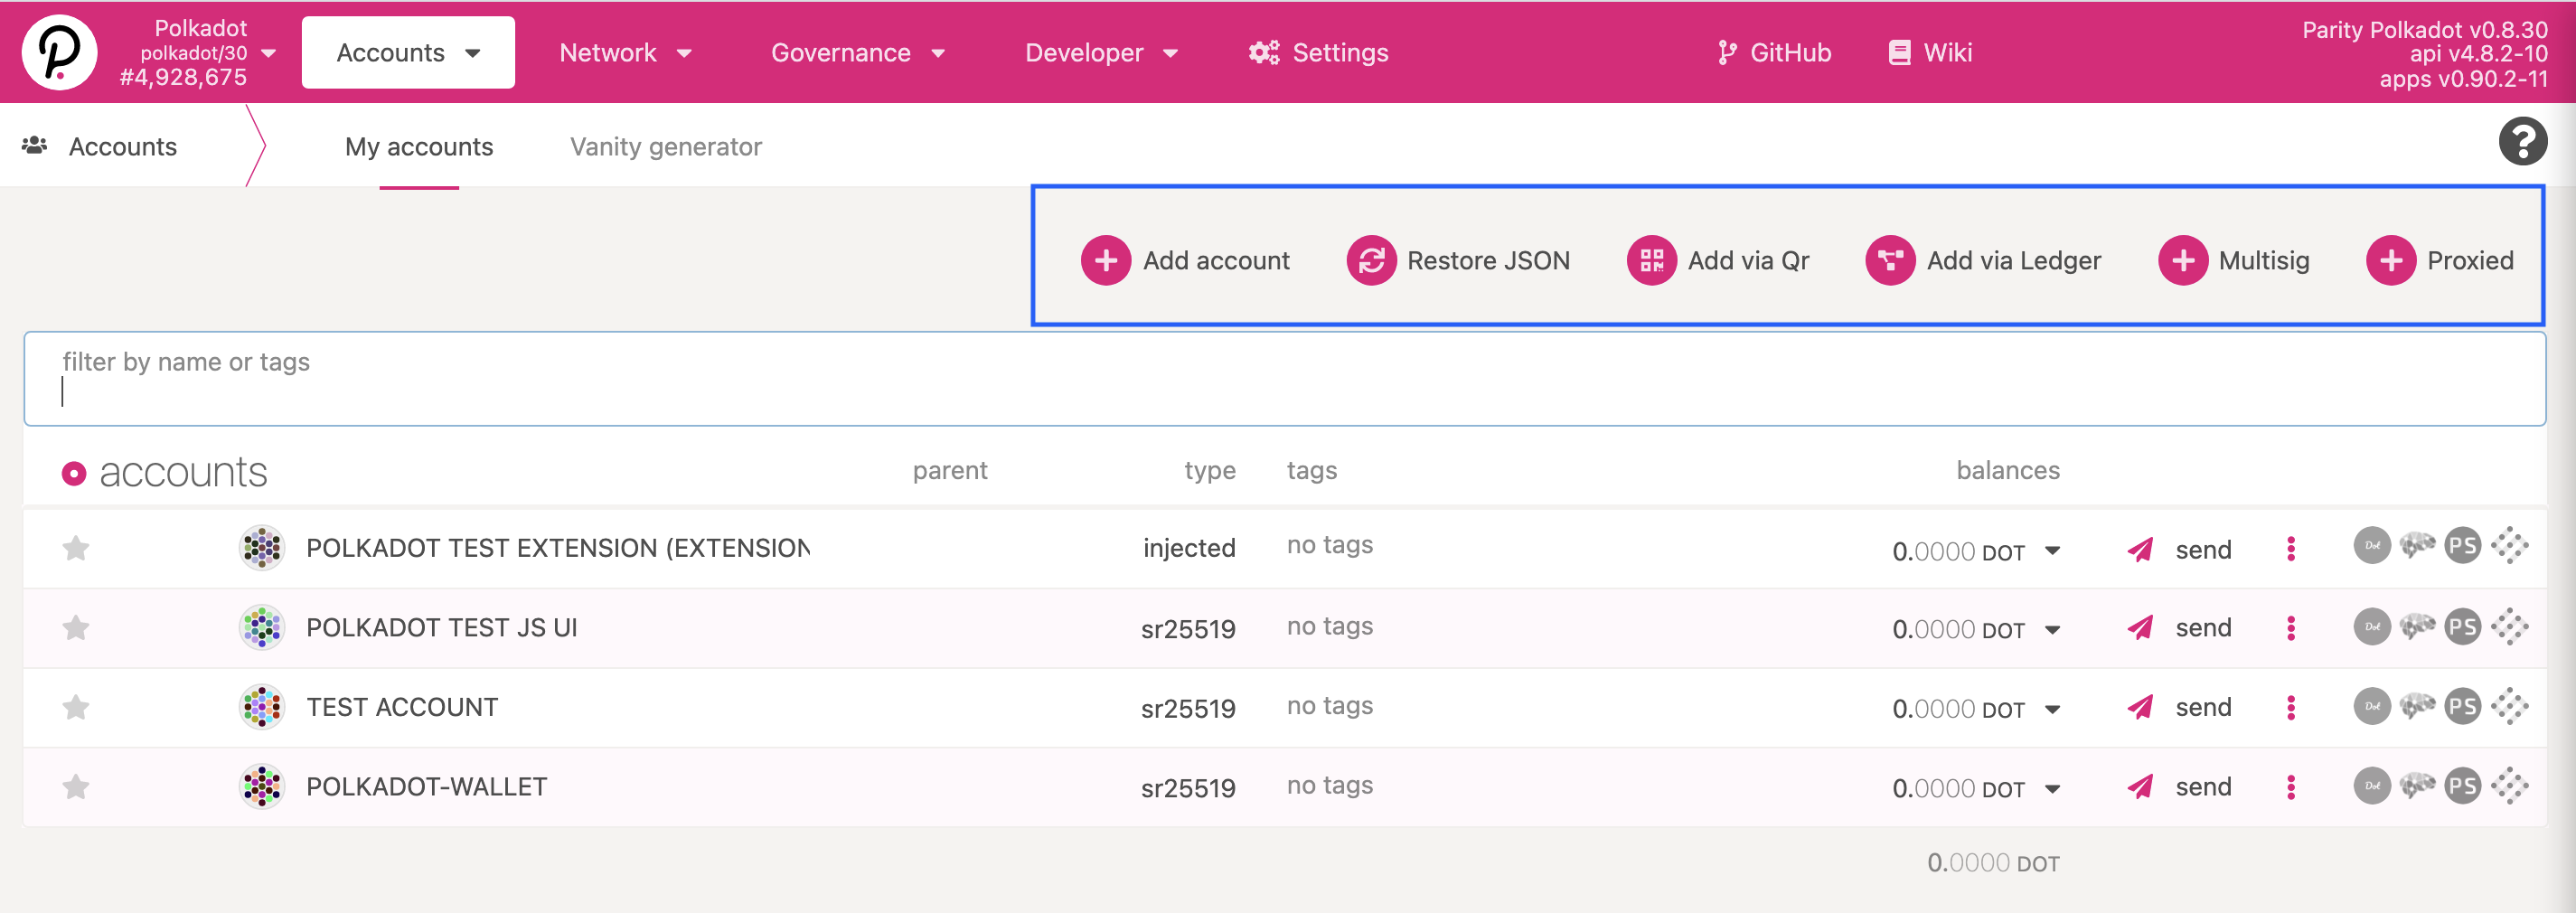Toggle favorite star for POLKADOT-WALLET

click(x=76, y=787)
